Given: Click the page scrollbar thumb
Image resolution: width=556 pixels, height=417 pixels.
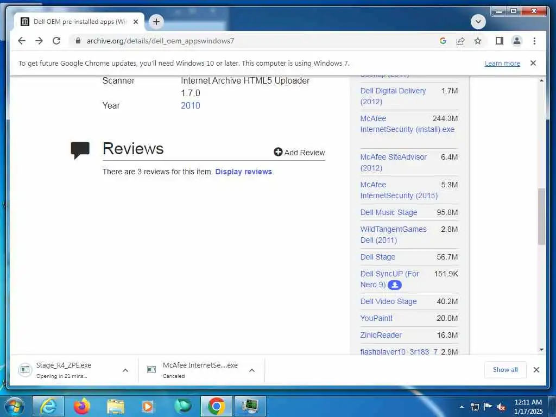Looking at the screenshot, I should tap(541, 216).
